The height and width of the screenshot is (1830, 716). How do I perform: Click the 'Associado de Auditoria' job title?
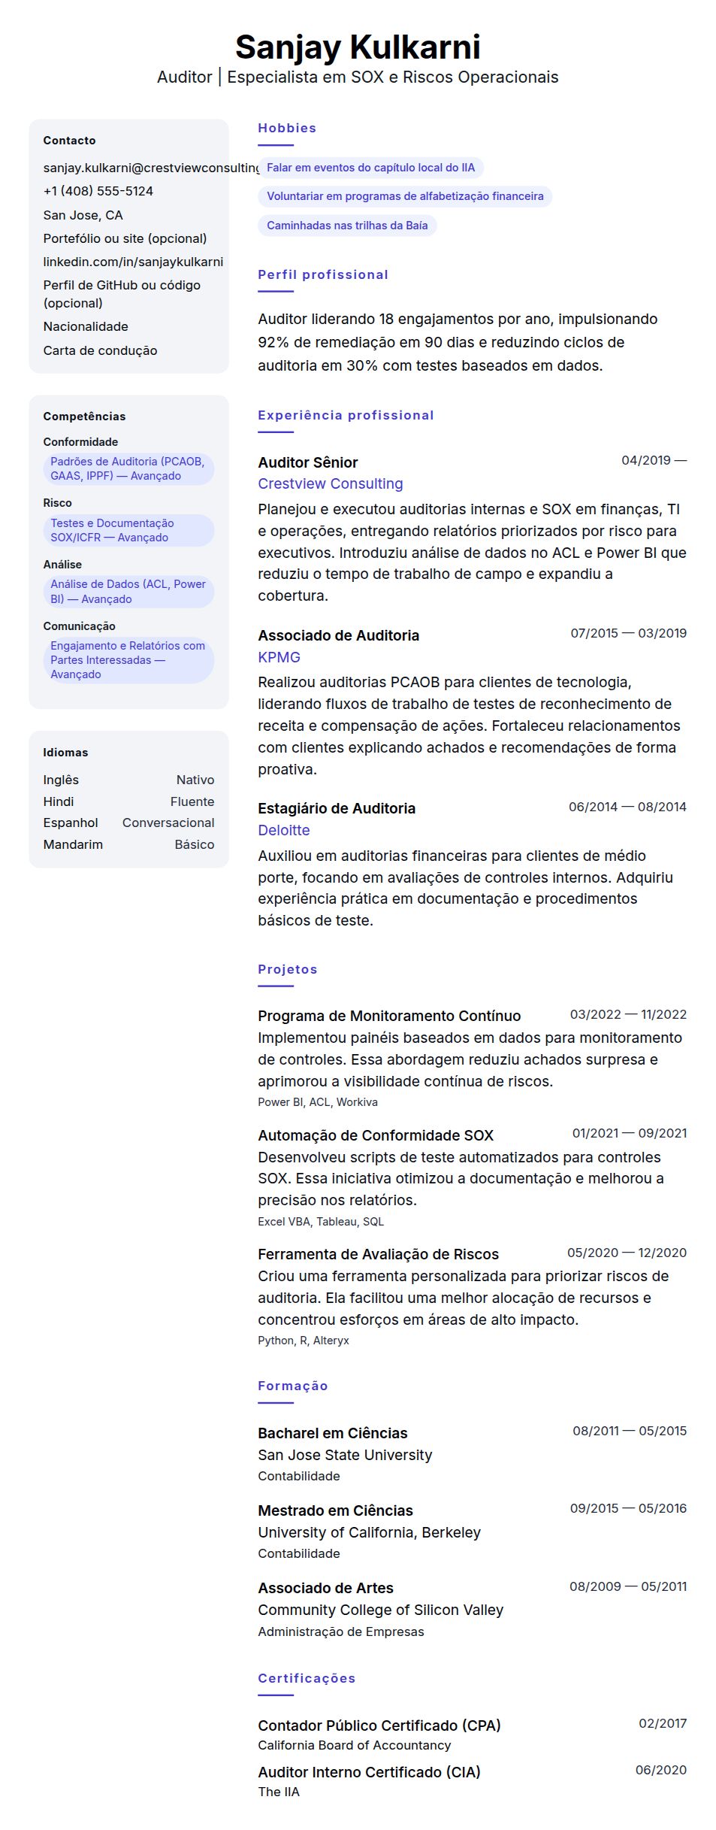339,635
